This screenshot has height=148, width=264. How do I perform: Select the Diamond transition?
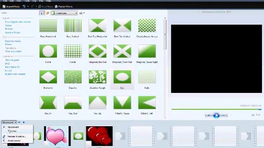click(48, 77)
